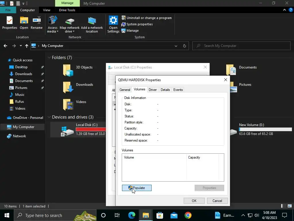Click the Capacity column header

pos(202,157)
